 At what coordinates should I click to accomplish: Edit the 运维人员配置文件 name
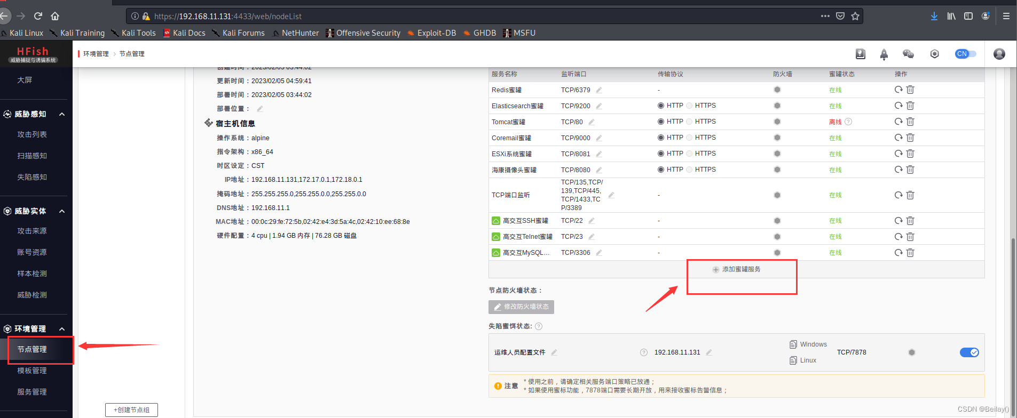coord(554,352)
